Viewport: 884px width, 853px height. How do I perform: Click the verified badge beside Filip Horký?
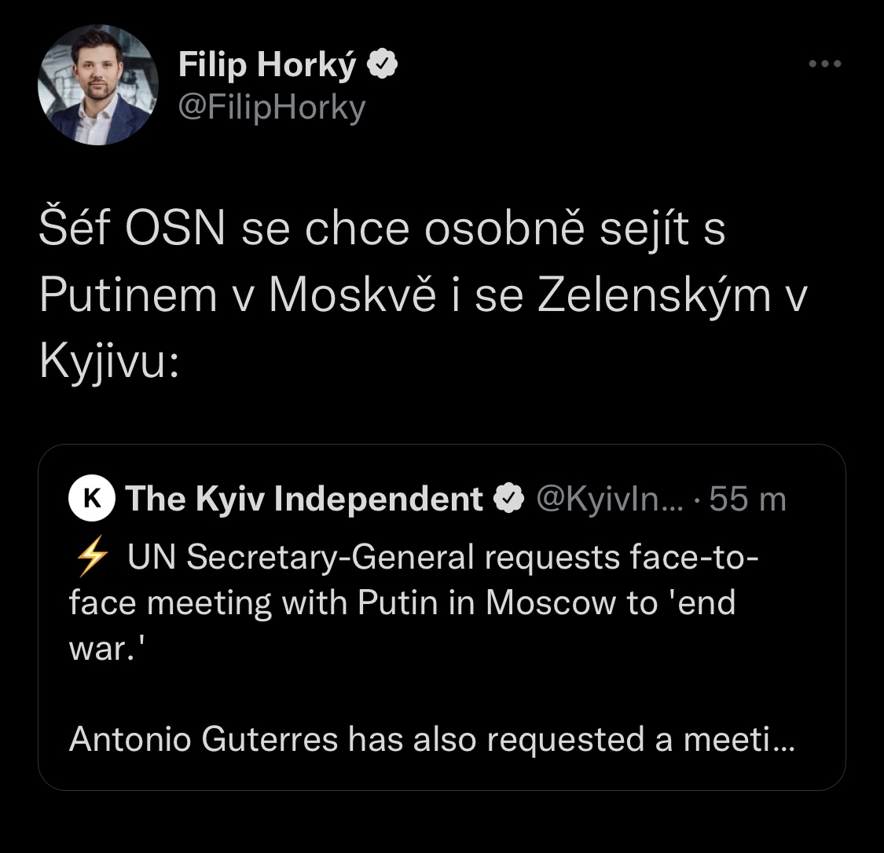click(383, 66)
